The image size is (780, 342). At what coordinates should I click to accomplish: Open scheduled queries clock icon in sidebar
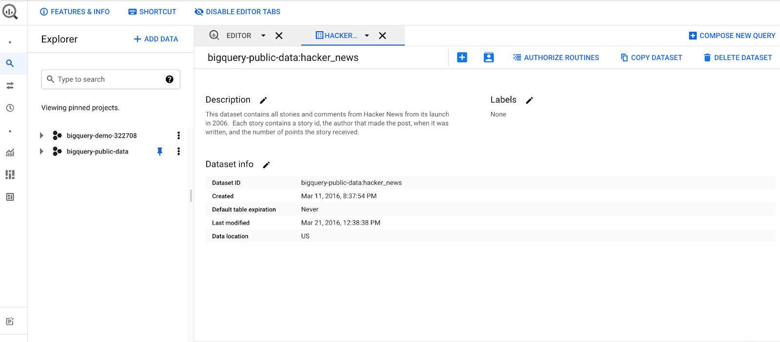10,108
